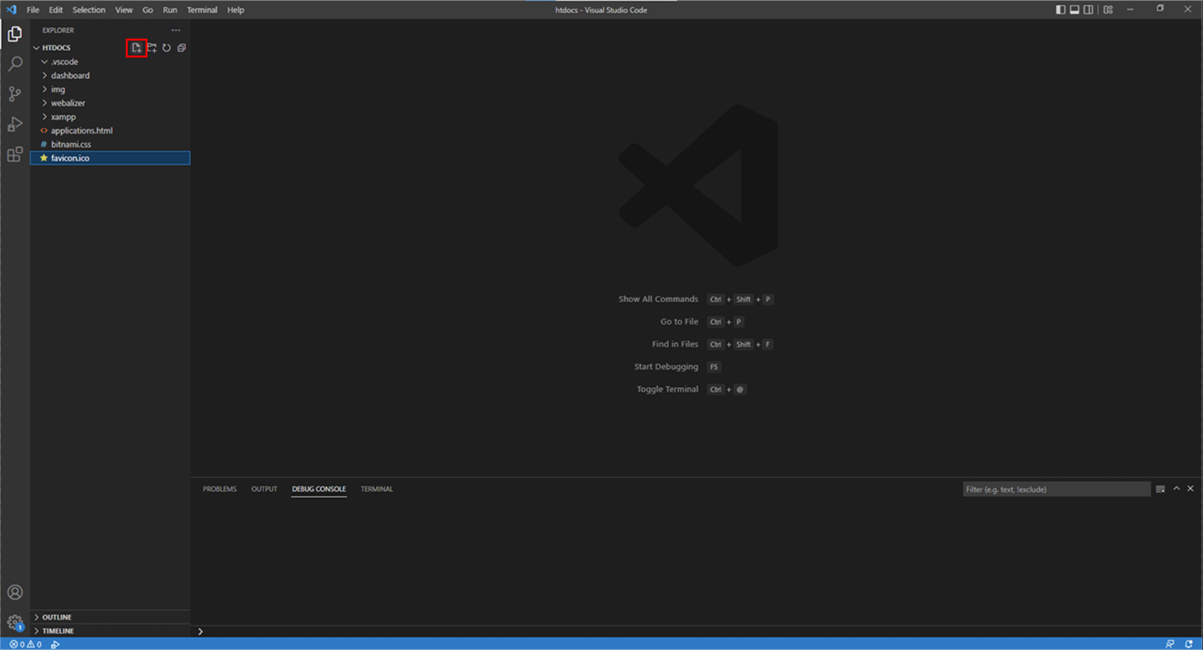The height and width of the screenshot is (650, 1203).
Task: Click the debug launch status bar icon
Action: pos(56,644)
